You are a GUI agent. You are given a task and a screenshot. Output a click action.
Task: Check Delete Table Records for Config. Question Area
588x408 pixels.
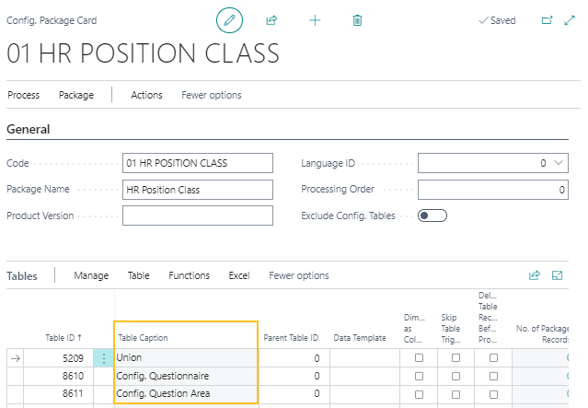point(493,394)
